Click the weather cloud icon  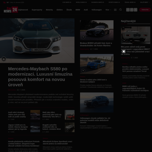tap(5, 3)
